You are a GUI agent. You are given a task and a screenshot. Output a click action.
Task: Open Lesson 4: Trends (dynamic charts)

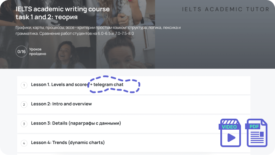coord(67,143)
